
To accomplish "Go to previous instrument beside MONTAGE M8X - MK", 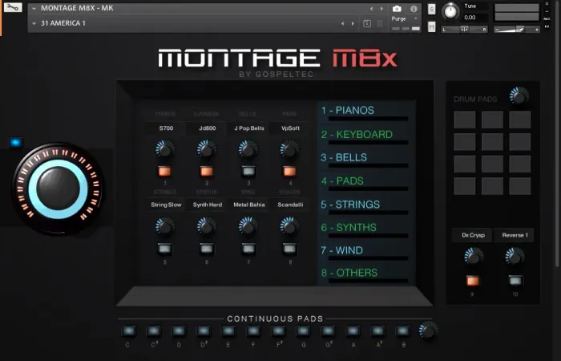I will tap(371, 8).
